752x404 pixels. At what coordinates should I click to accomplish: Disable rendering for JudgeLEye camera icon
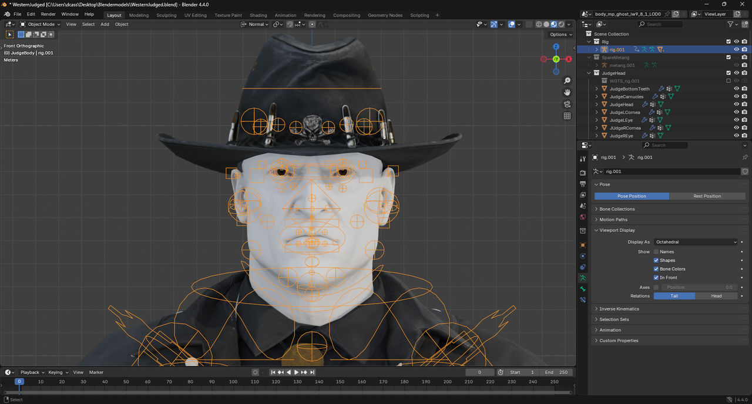point(744,120)
